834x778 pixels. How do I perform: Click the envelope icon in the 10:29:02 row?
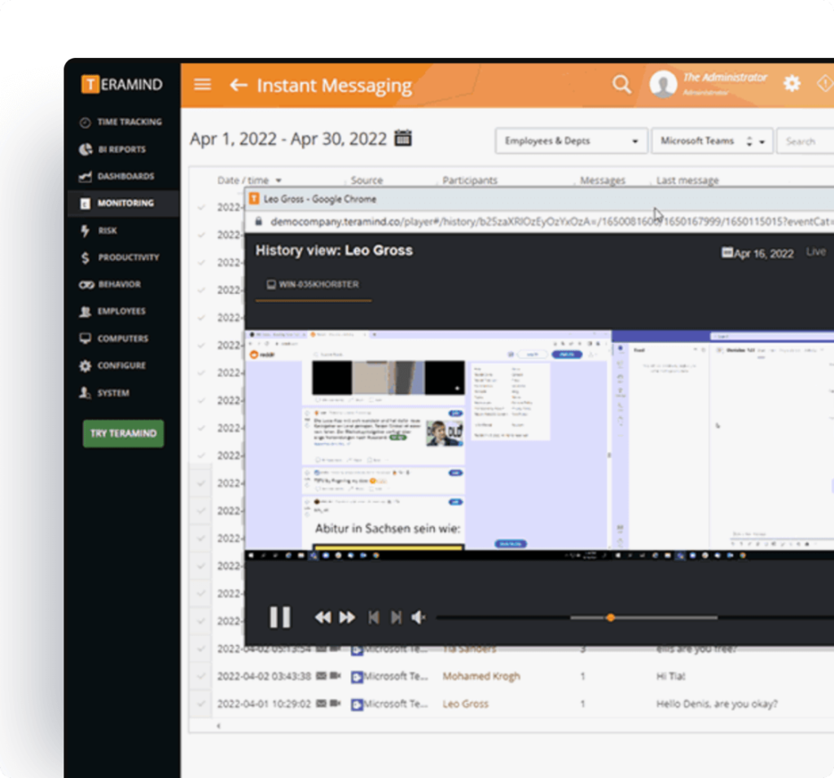321,704
